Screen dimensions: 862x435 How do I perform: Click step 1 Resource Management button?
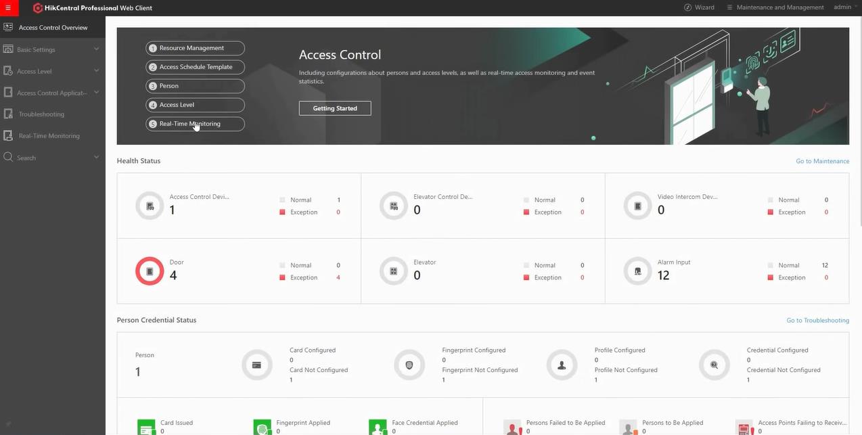195,48
